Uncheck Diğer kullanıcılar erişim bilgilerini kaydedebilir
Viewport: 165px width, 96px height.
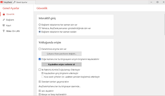tap(40, 59)
